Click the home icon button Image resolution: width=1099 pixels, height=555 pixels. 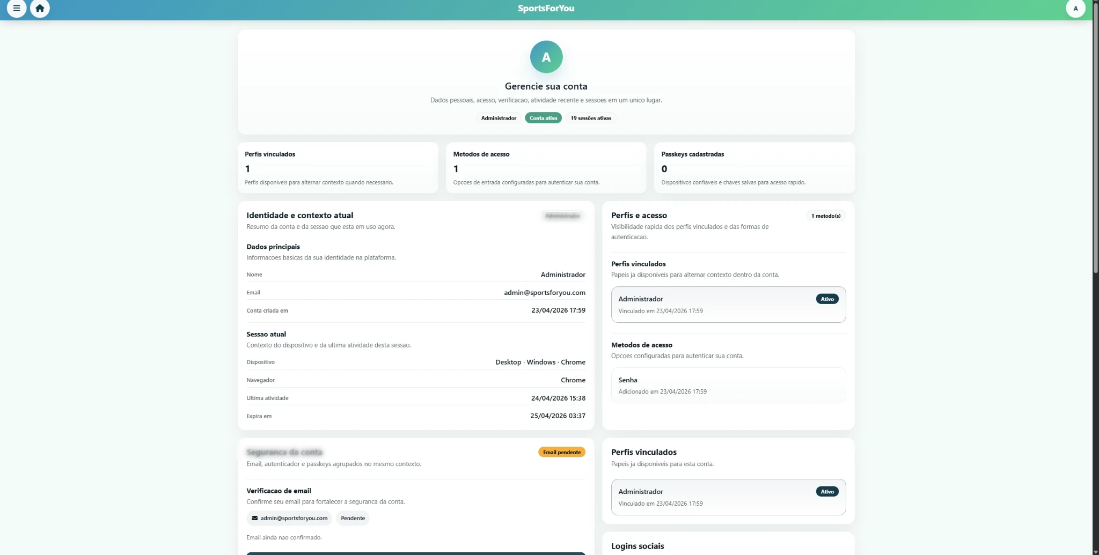pyautogui.click(x=40, y=9)
